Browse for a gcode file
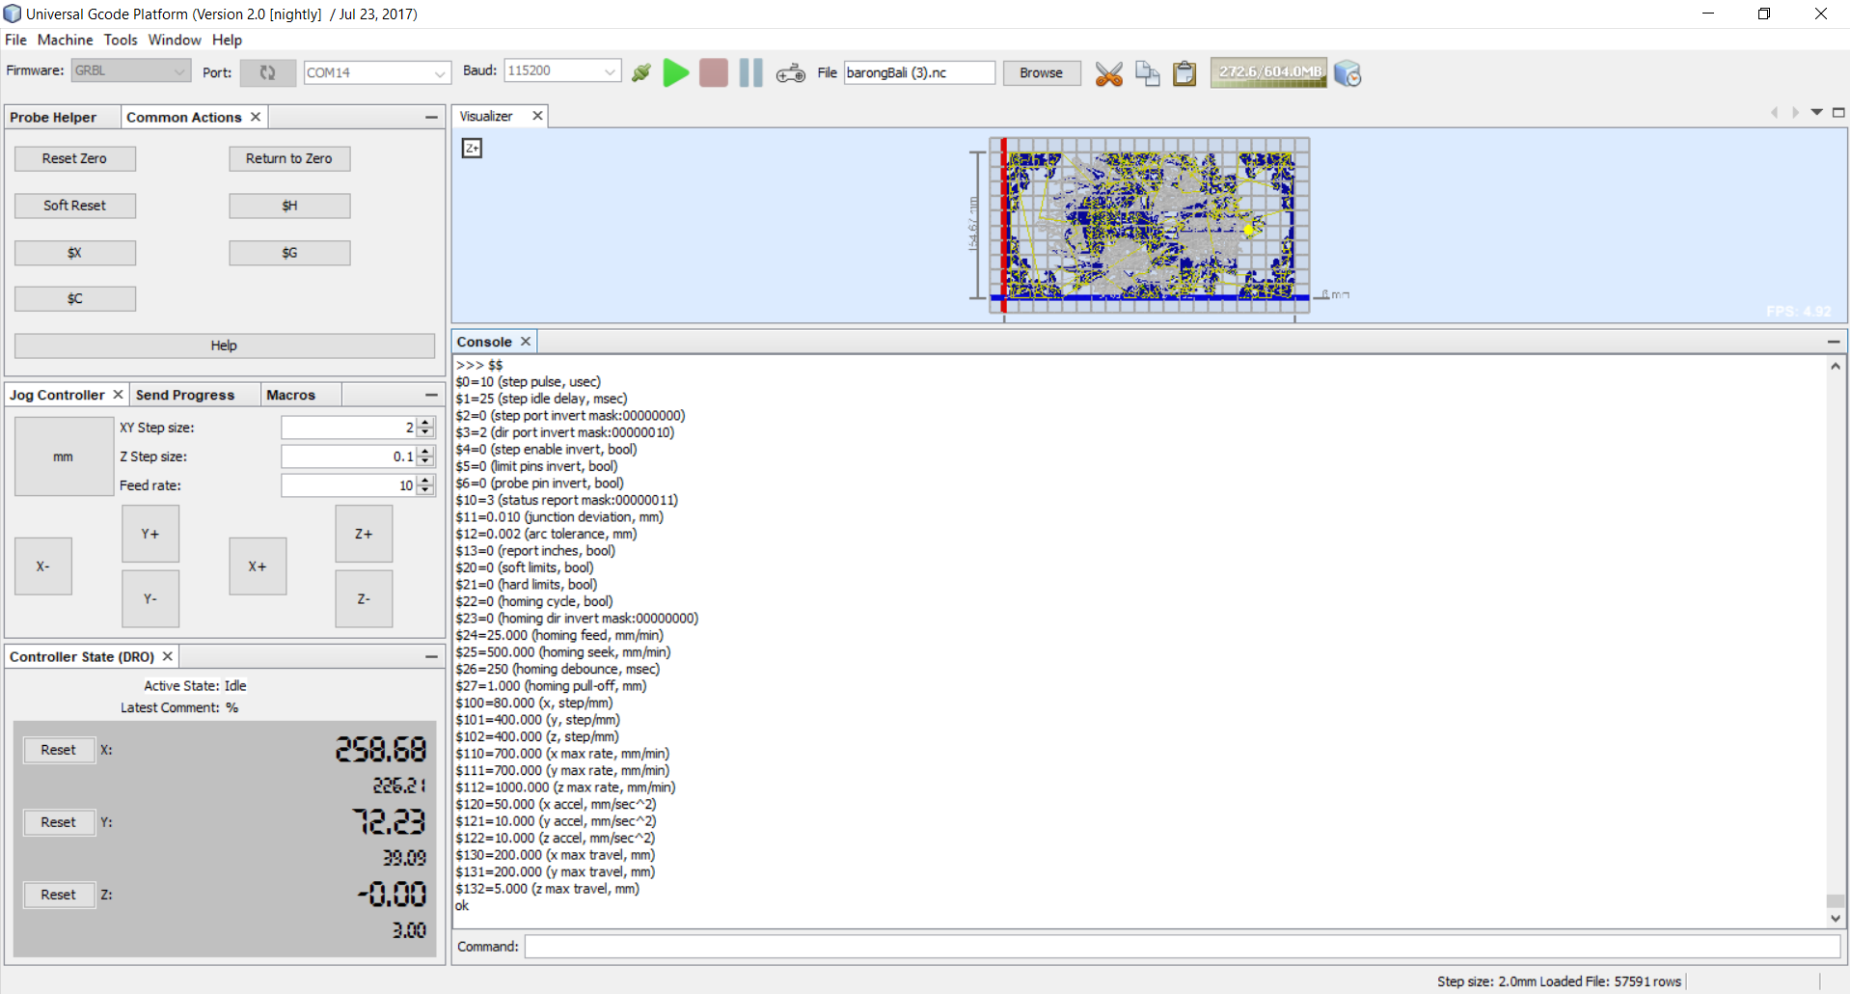This screenshot has height=994, width=1851. coord(1041,73)
